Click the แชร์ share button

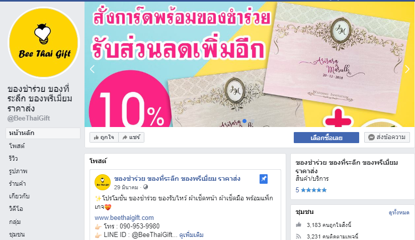click(131, 138)
